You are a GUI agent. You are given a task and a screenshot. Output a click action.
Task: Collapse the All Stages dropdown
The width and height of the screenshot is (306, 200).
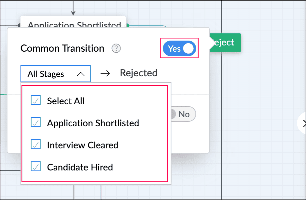pyautogui.click(x=55, y=74)
